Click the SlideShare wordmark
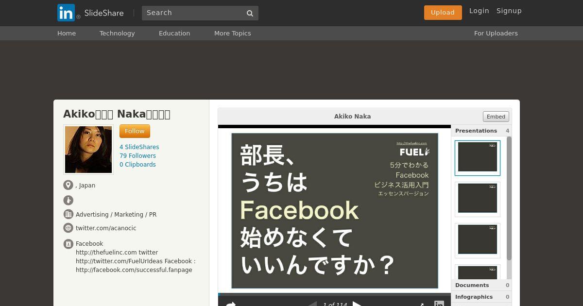This screenshot has width=583, height=306. [103, 13]
